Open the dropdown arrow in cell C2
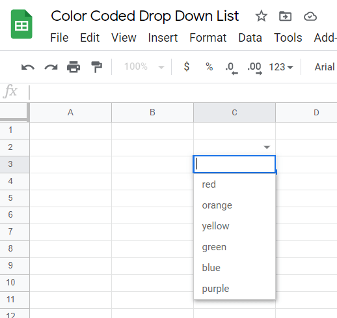This screenshot has height=318, width=337. 267,147
